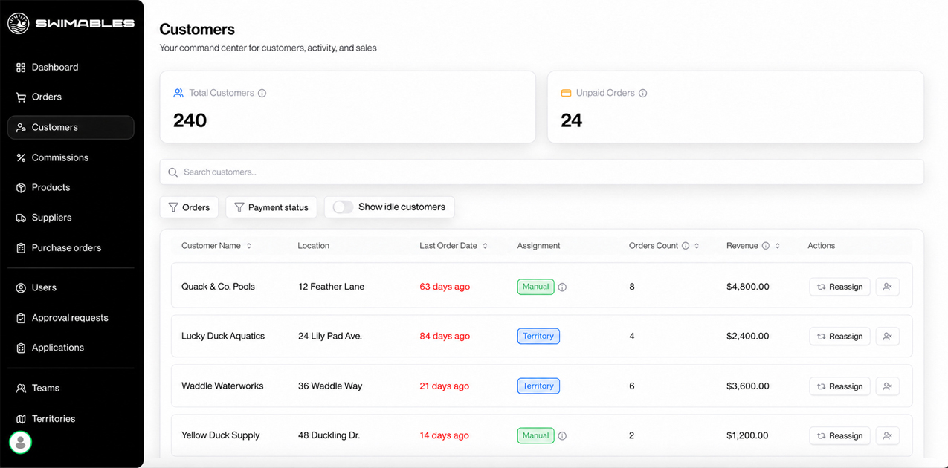948x468 pixels.
Task: Click the Revenue column info icon
Action: point(765,246)
